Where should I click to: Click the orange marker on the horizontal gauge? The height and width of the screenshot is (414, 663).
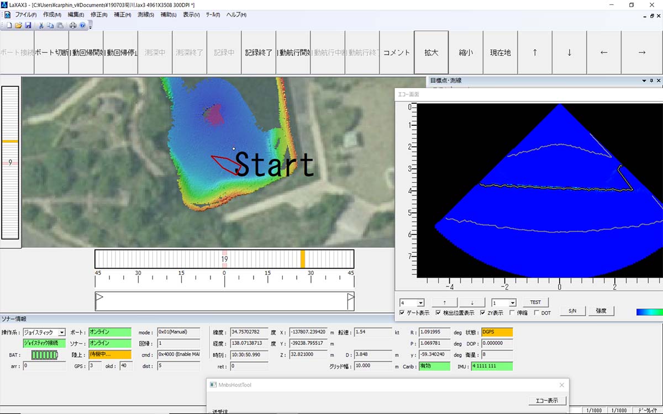coord(303,259)
